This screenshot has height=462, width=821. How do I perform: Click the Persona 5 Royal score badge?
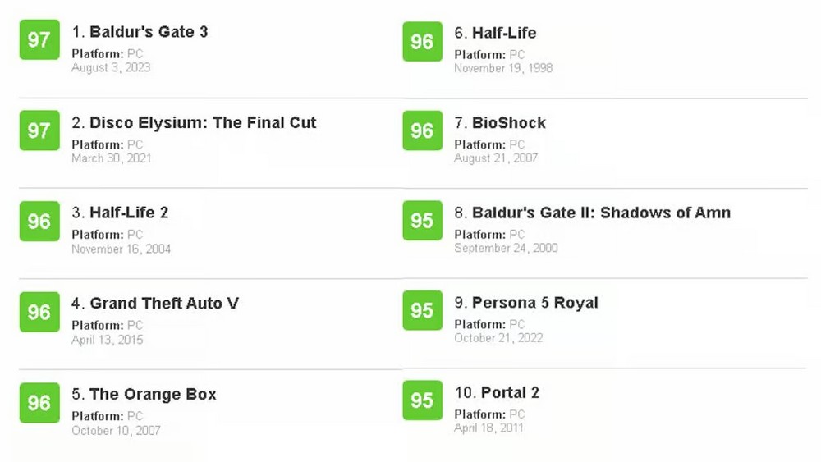[422, 310]
